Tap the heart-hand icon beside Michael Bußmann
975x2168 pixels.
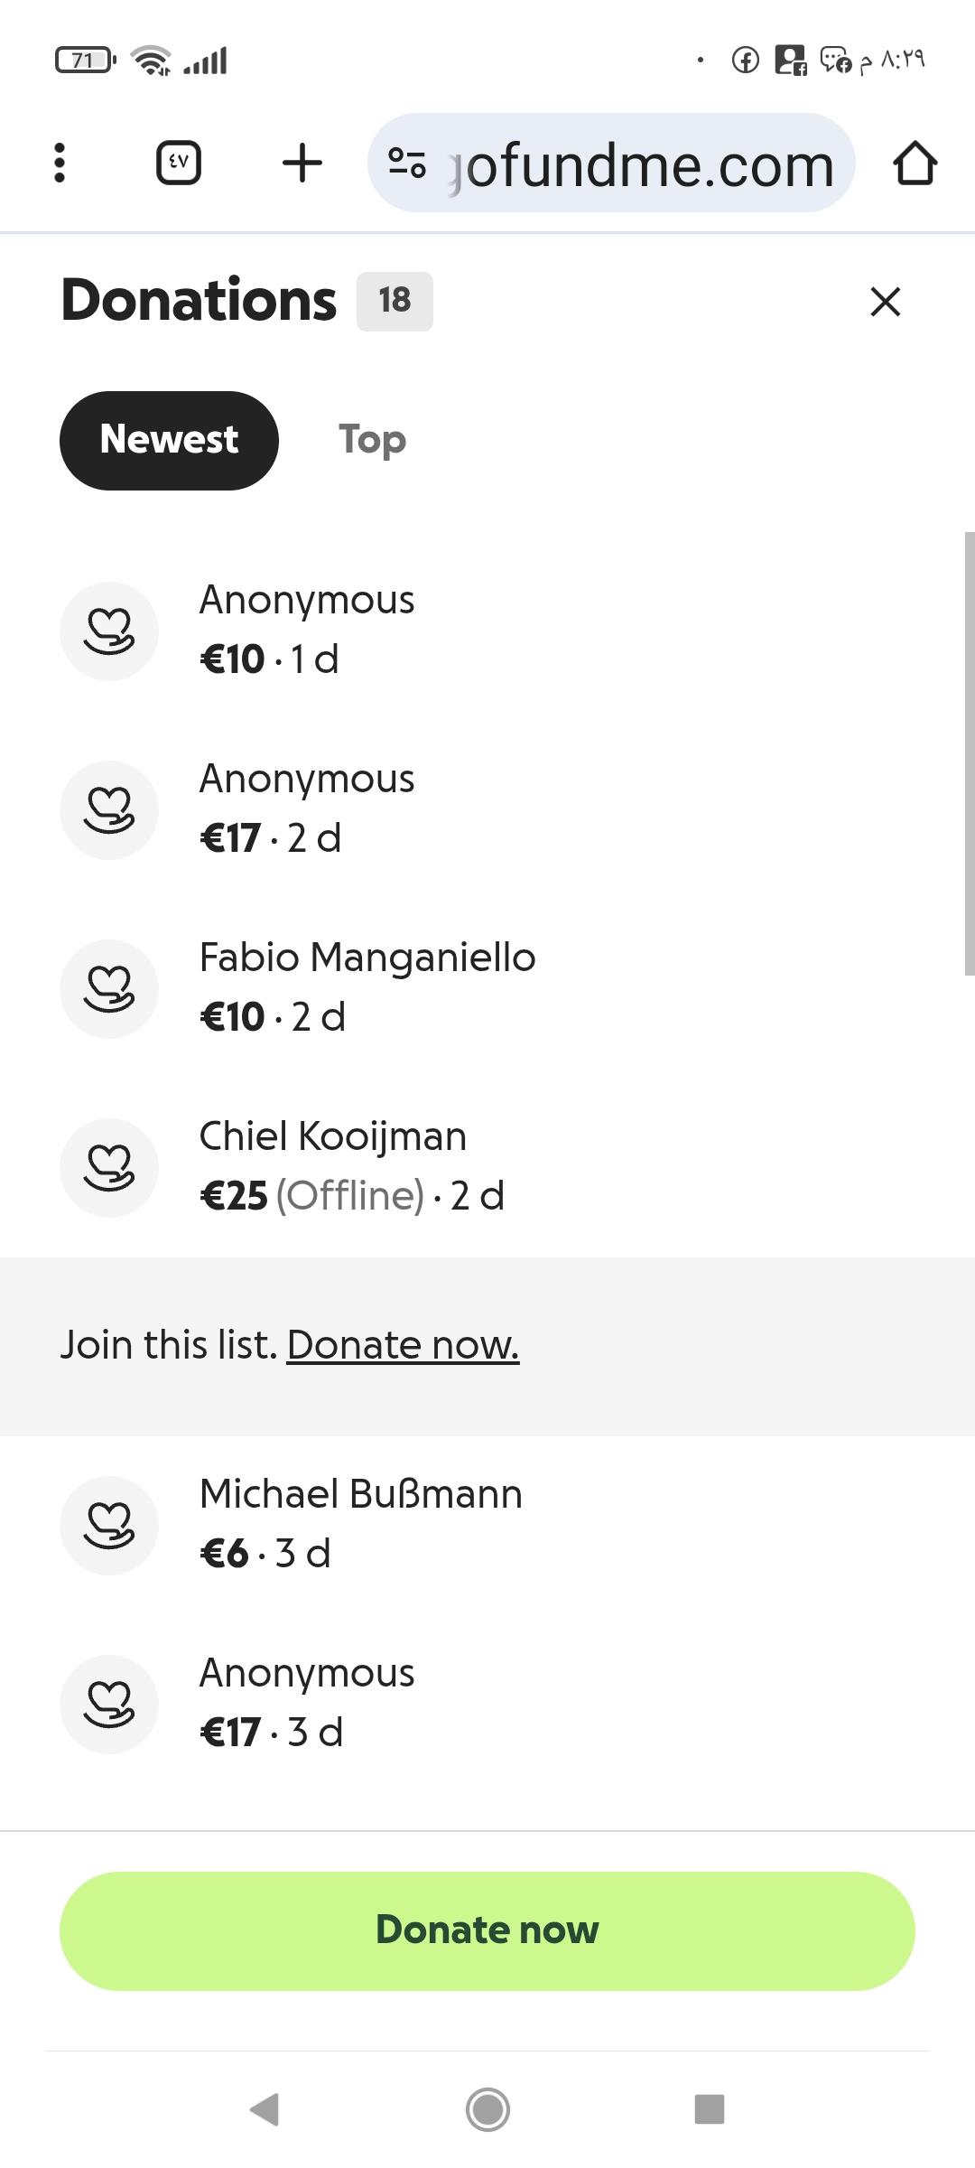pyautogui.click(x=109, y=1525)
